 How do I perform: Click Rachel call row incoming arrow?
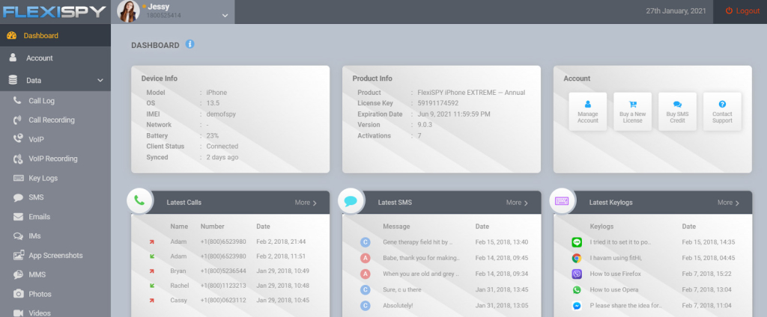point(152,286)
